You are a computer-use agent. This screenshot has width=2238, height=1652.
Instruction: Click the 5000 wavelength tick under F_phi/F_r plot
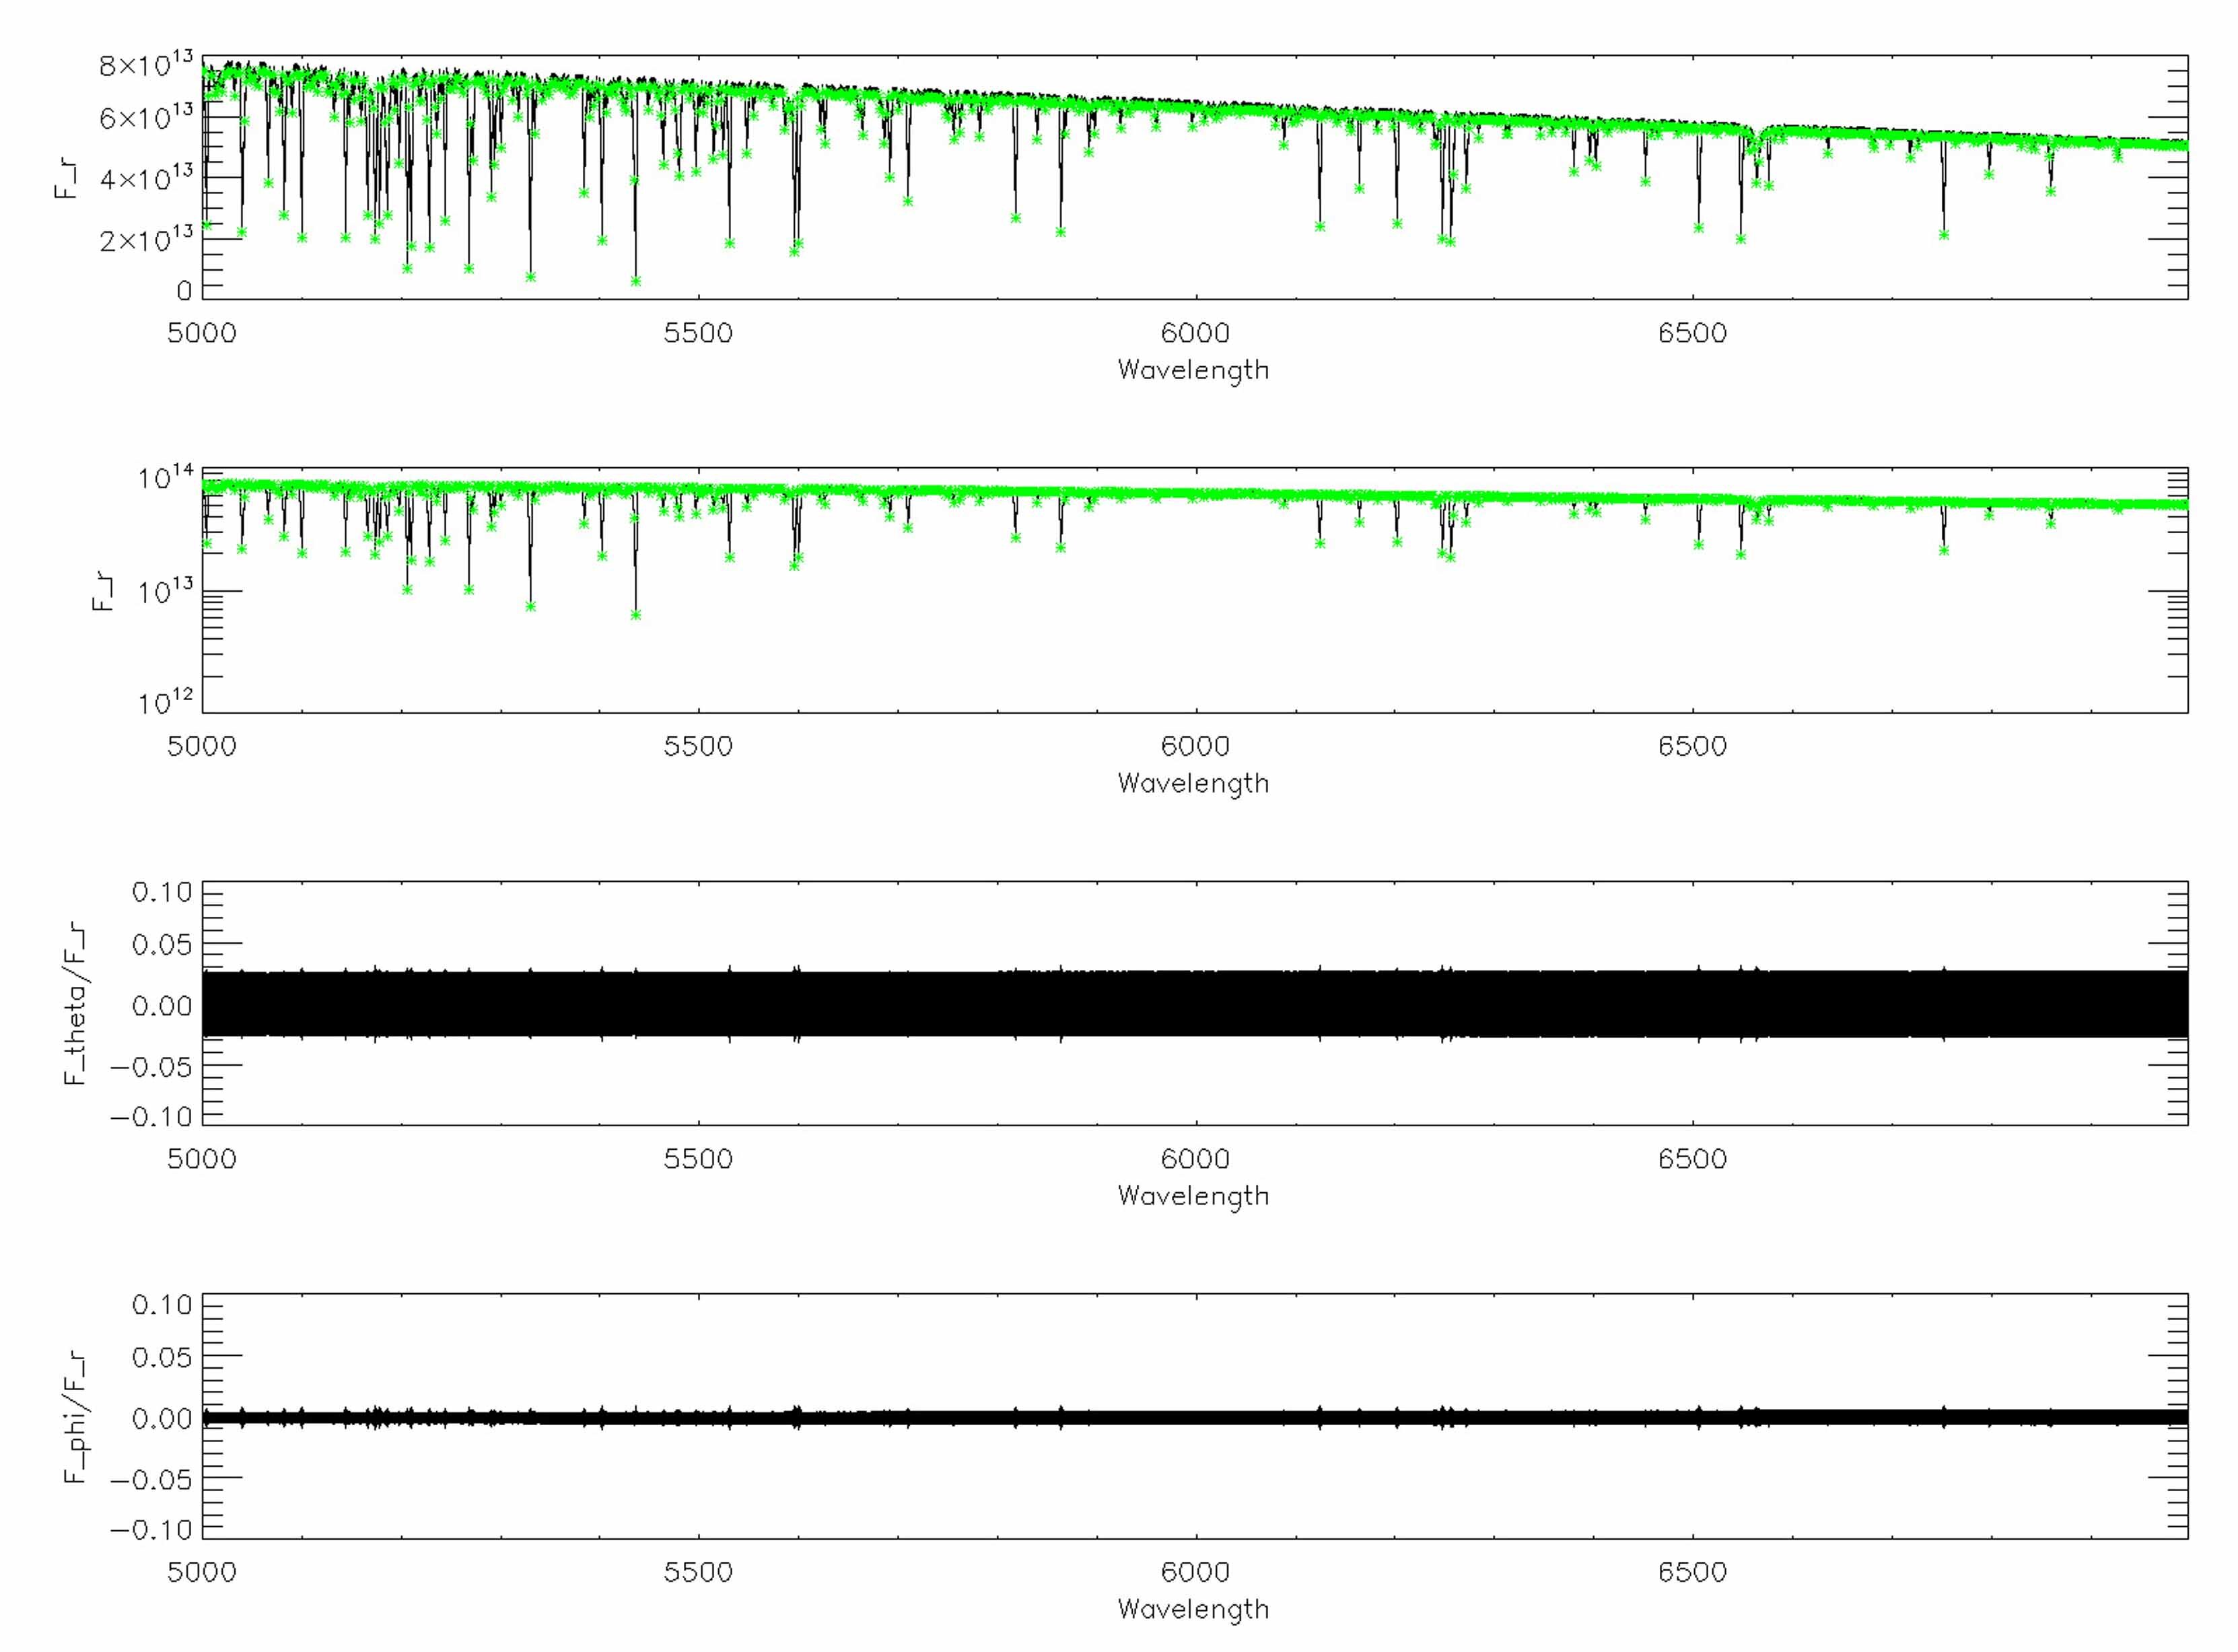(x=202, y=1572)
